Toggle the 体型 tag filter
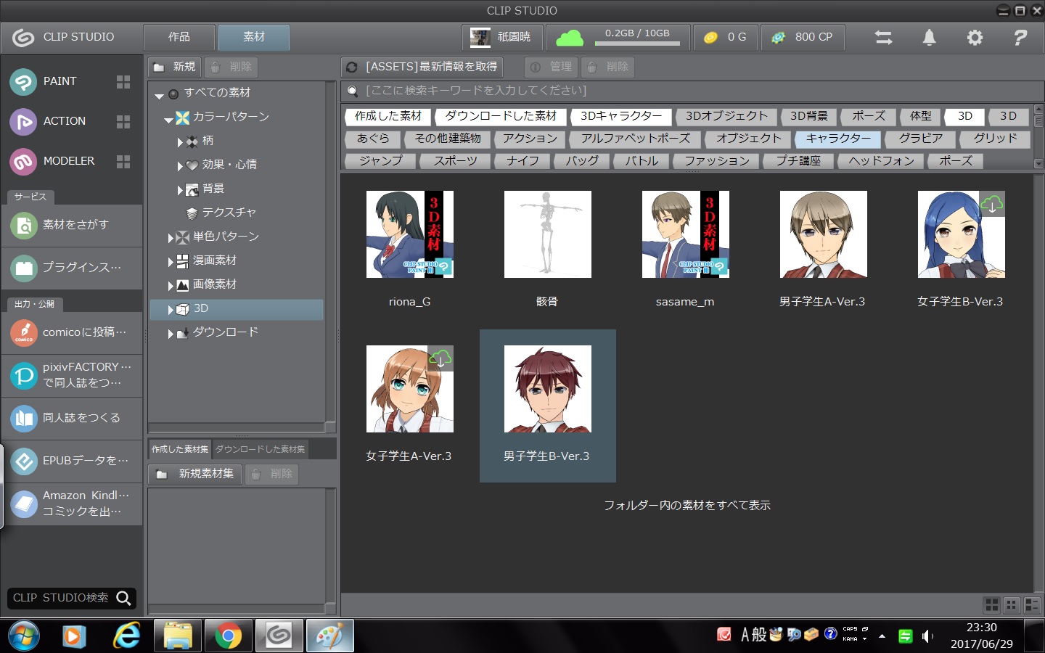The image size is (1045, 653). coord(921,116)
